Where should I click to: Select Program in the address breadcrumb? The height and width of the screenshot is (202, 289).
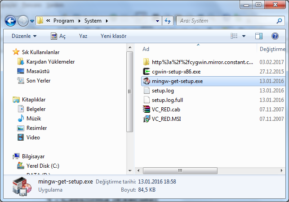64,21
